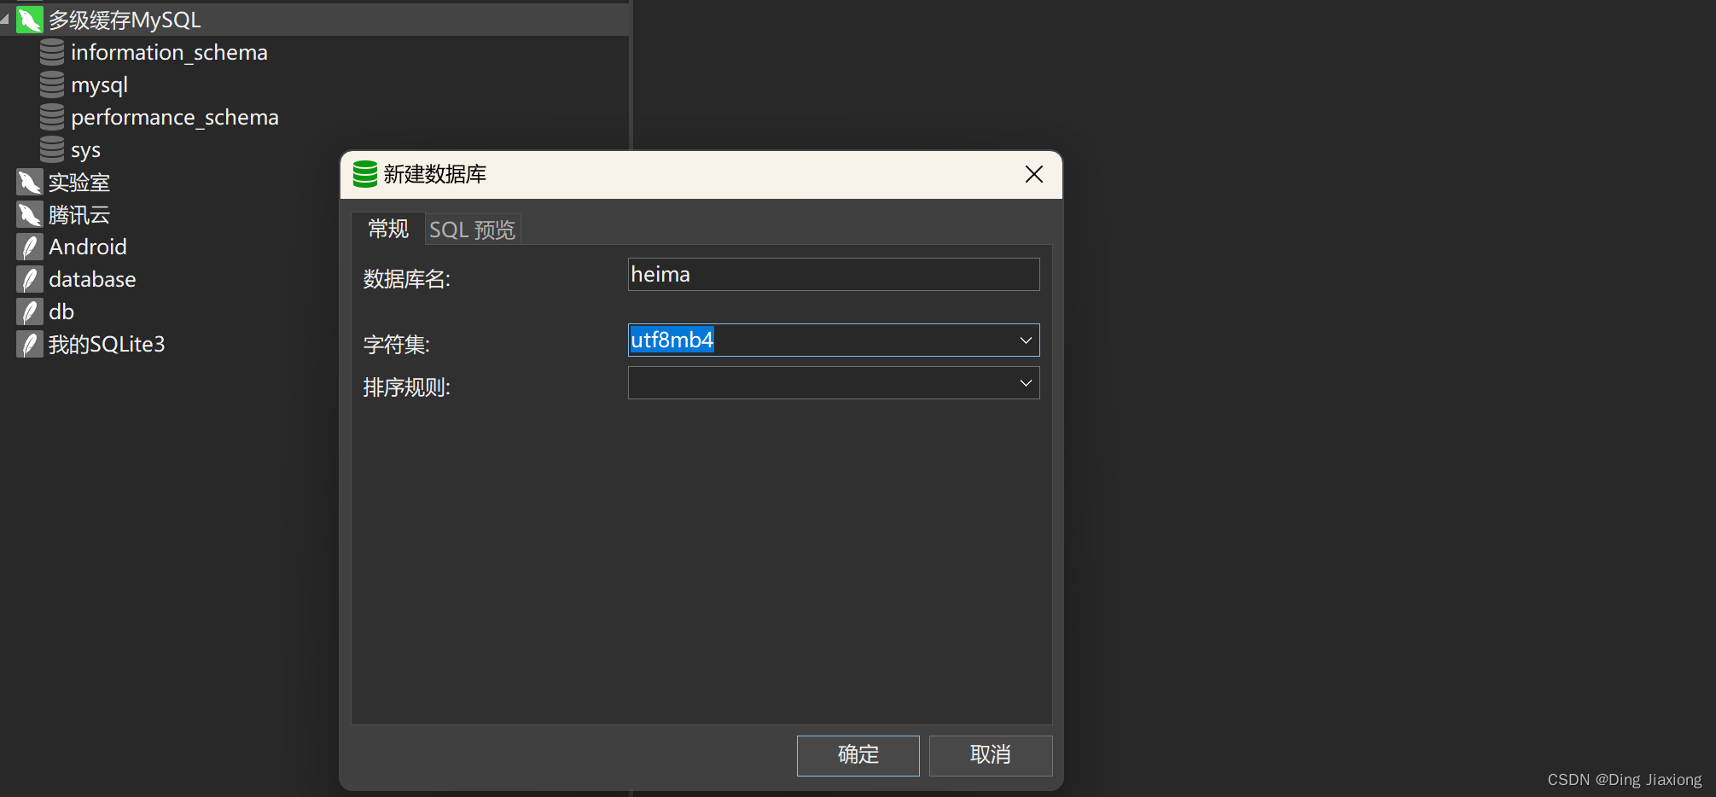This screenshot has height=797, width=1716.
Task: Click the green database icon in dialog title
Action: (x=365, y=174)
